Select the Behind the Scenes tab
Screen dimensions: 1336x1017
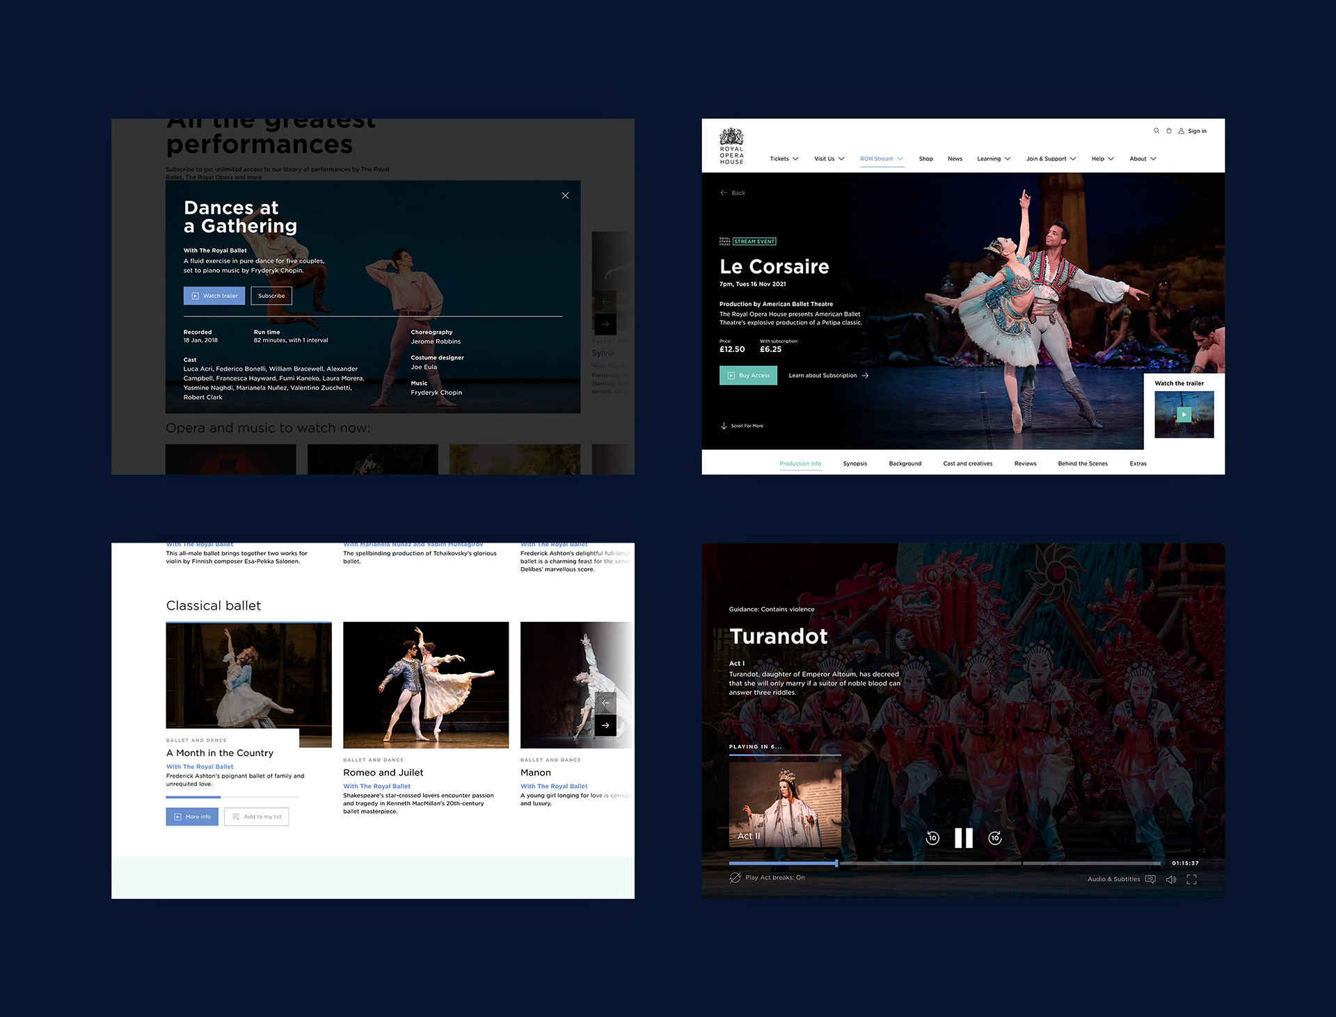click(1083, 463)
